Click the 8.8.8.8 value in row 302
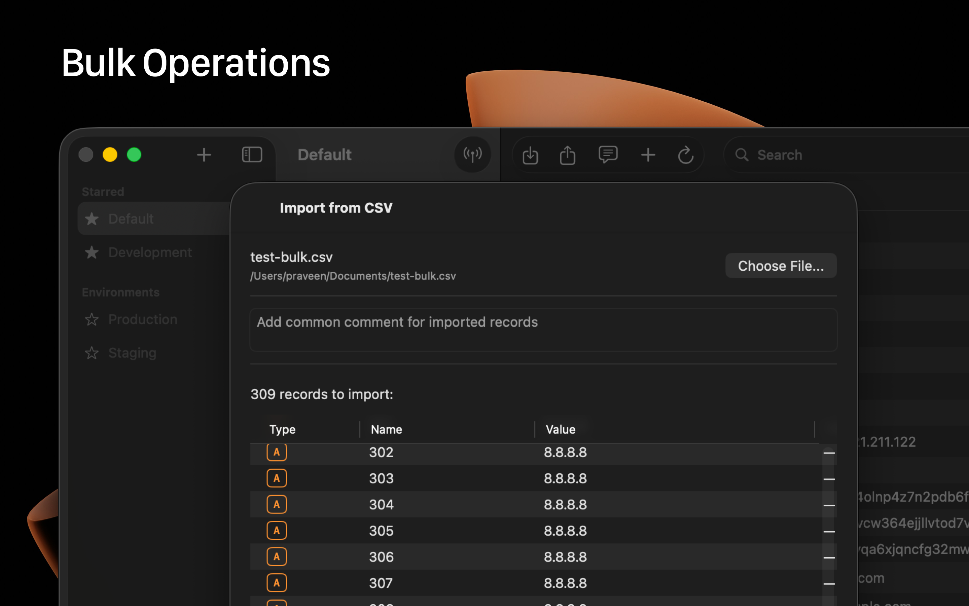Image resolution: width=969 pixels, height=606 pixels. click(x=565, y=452)
